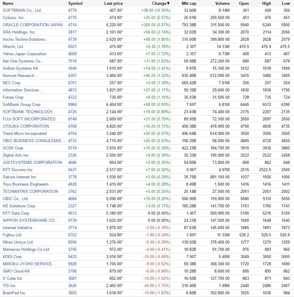294x297 pixels.
Task: Open SOFTBRAIN Co., Ltd. stock link
Action: [x=22, y=11]
